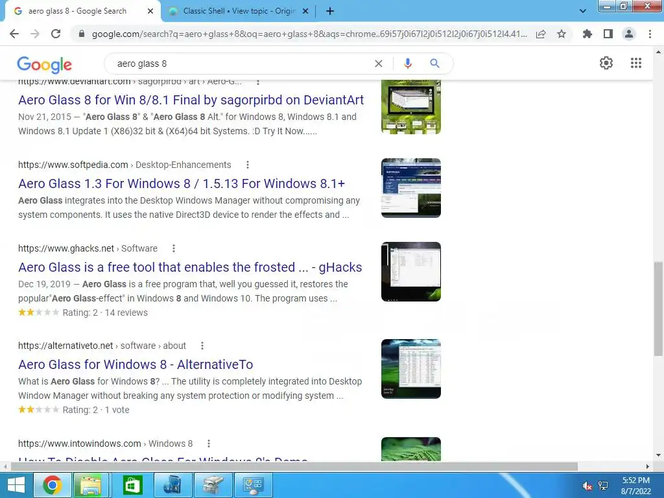Open more options for the DeviantArt result
Screen dimensions: 664x498
258,81
